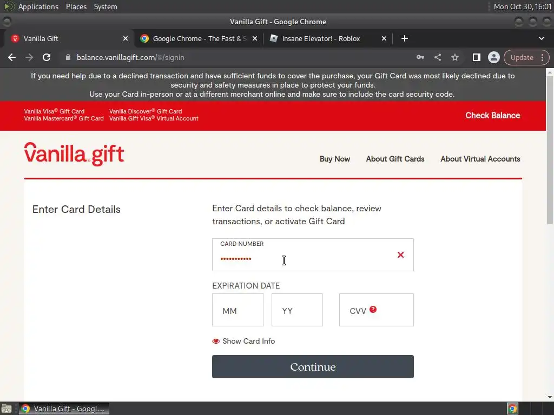Screen dimensions: 554x415
Task: Open the Applications menu
Action: tap(38, 6)
